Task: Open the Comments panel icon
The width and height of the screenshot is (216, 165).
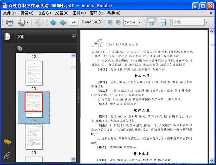Action: click(7, 142)
